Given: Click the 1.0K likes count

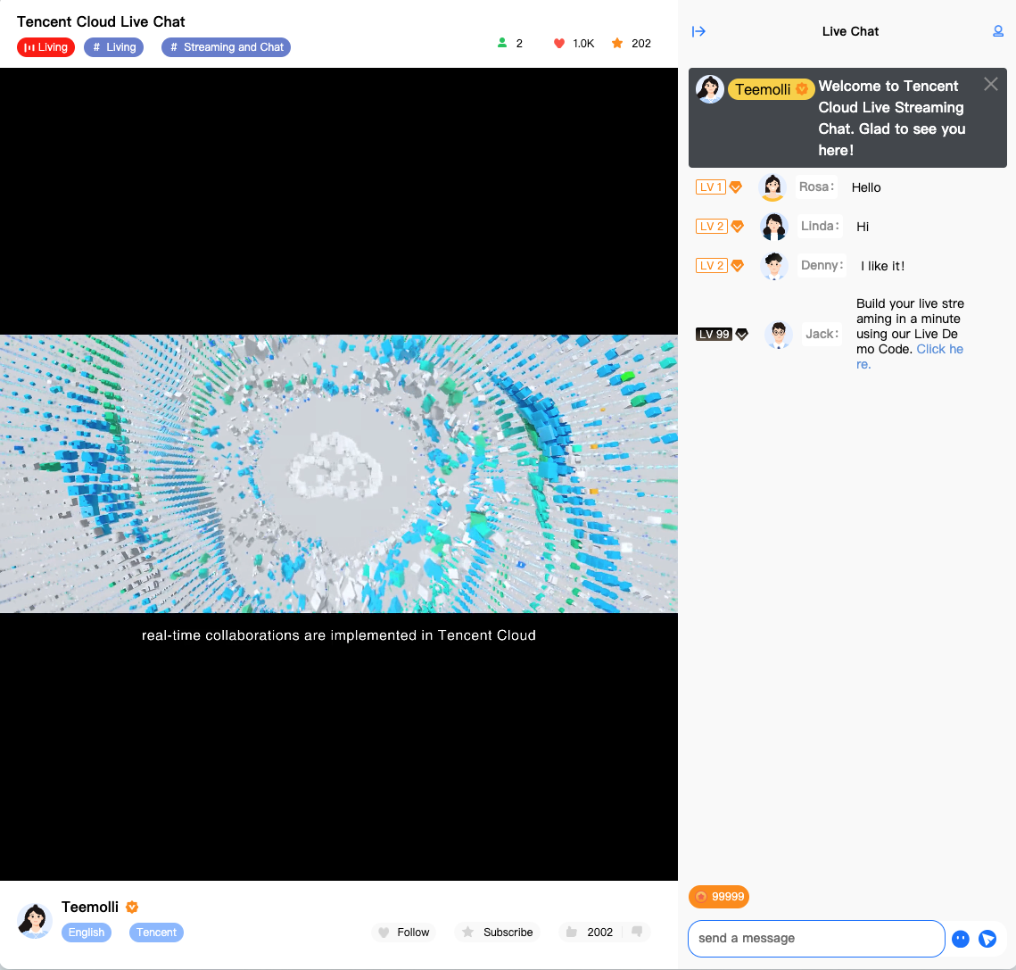Looking at the screenshot, I should (x=583, y=44).
